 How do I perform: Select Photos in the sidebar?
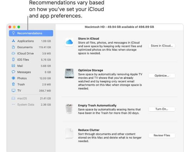tap(31, 78)
